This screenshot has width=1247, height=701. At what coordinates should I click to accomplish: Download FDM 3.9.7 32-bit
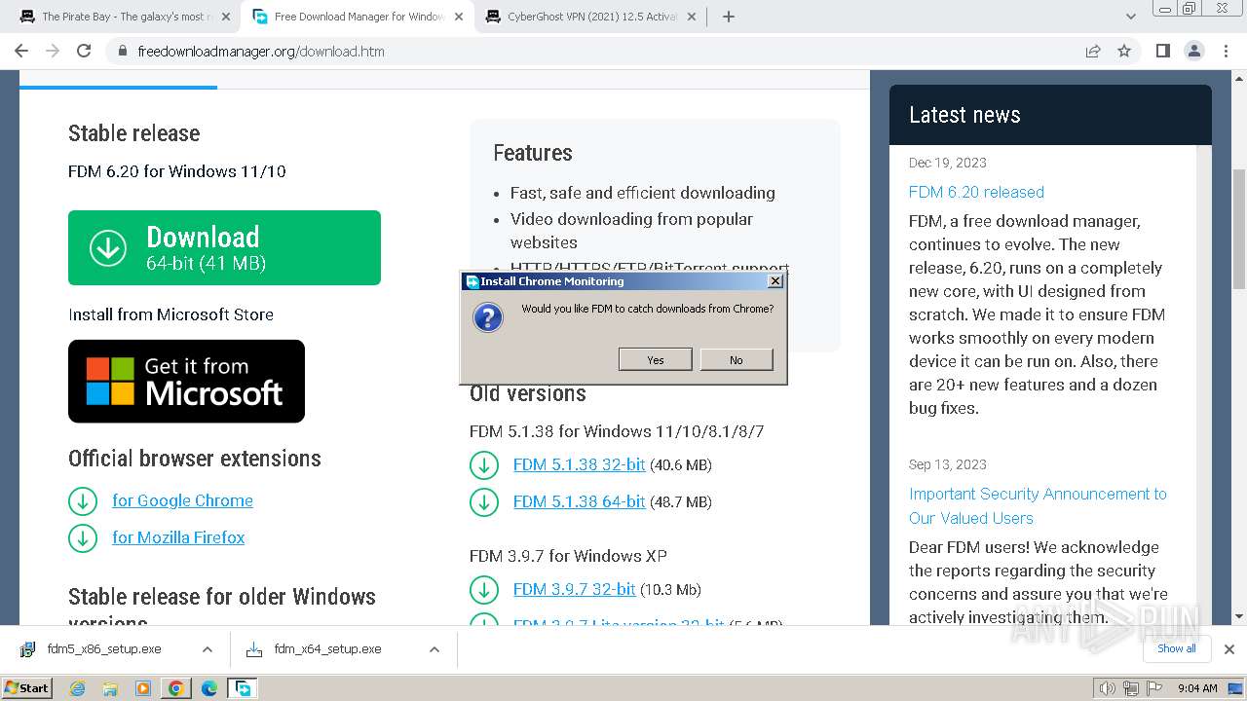pos(574,589)
